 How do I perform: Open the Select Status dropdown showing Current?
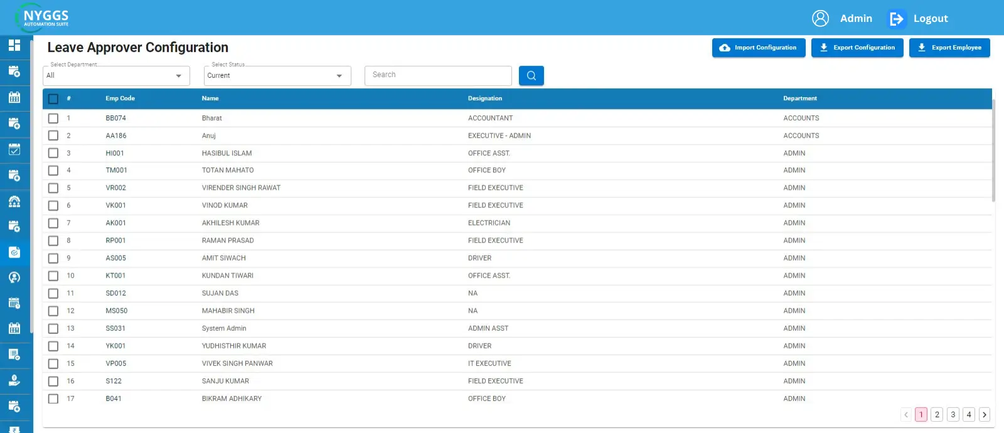(x=277, y=76)
